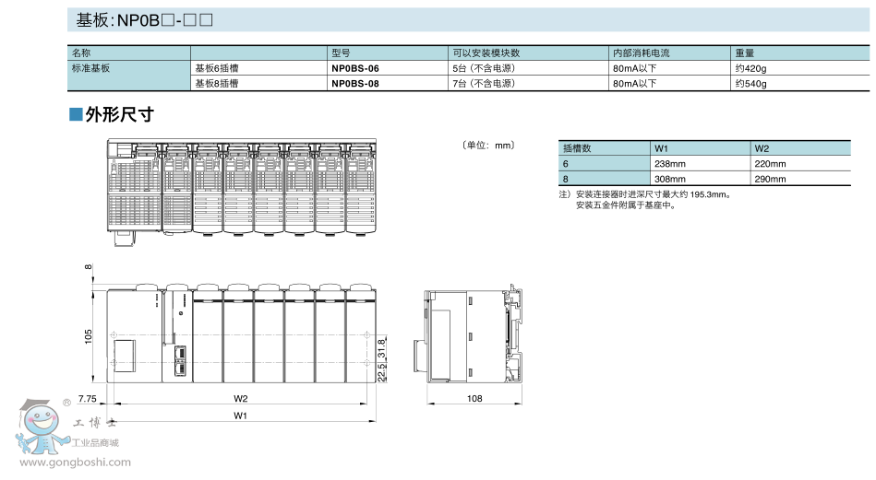Screen dimensions: 876x480
Task: Select model number NP0BS-08
Action: tap(354, 84)
